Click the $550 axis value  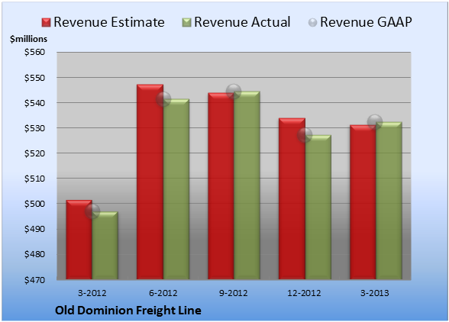pyautogui.click(x=34, y=78)
